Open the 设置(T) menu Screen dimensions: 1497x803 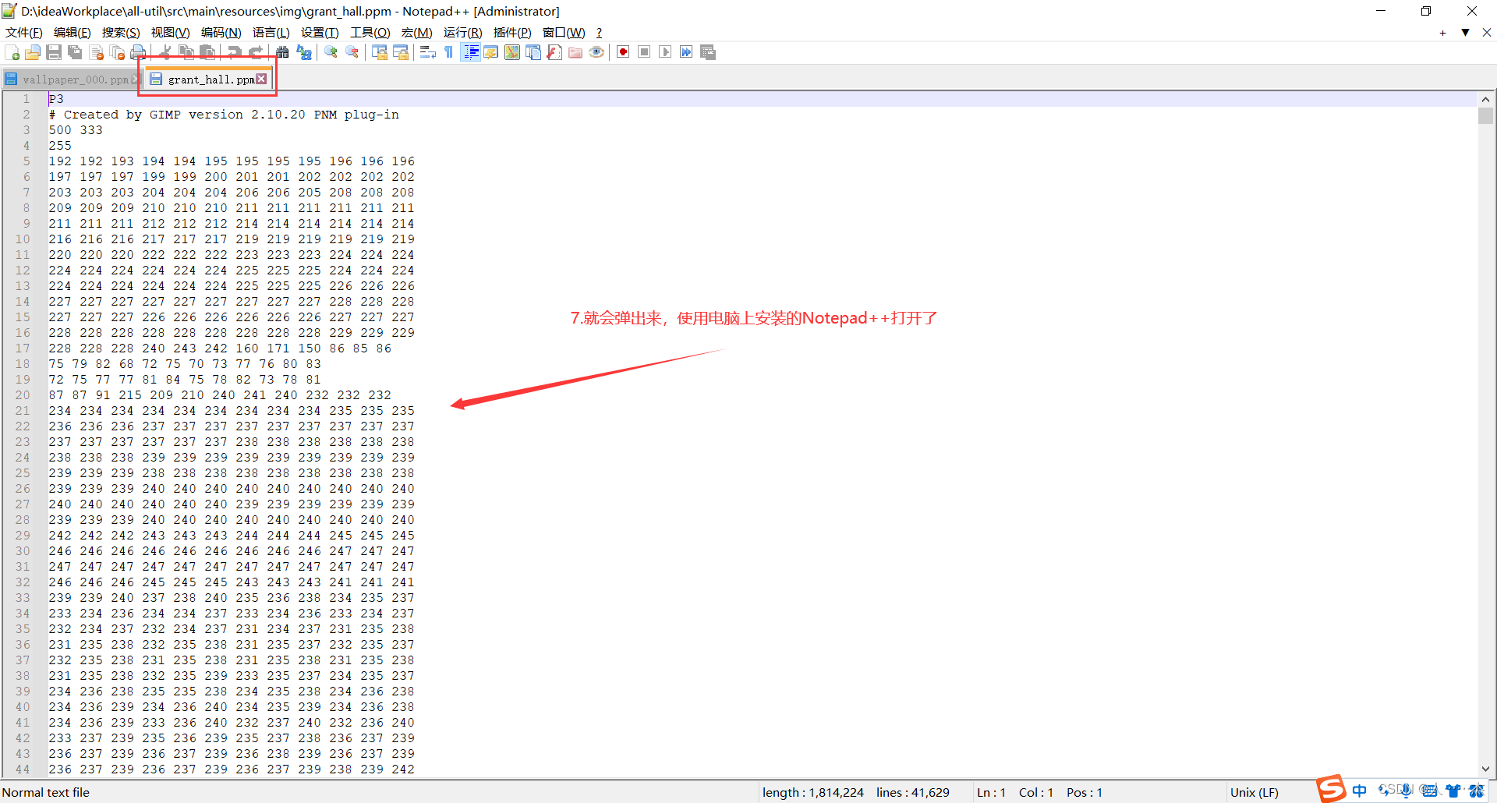pyautogui.click(x=320, y=32)
